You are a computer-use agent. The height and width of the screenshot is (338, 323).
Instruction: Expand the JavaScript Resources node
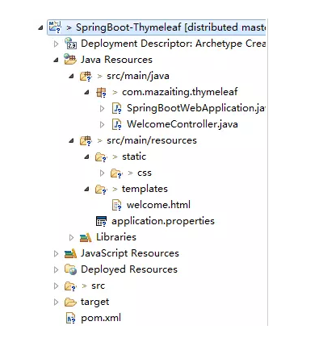(x=56, y=253)
